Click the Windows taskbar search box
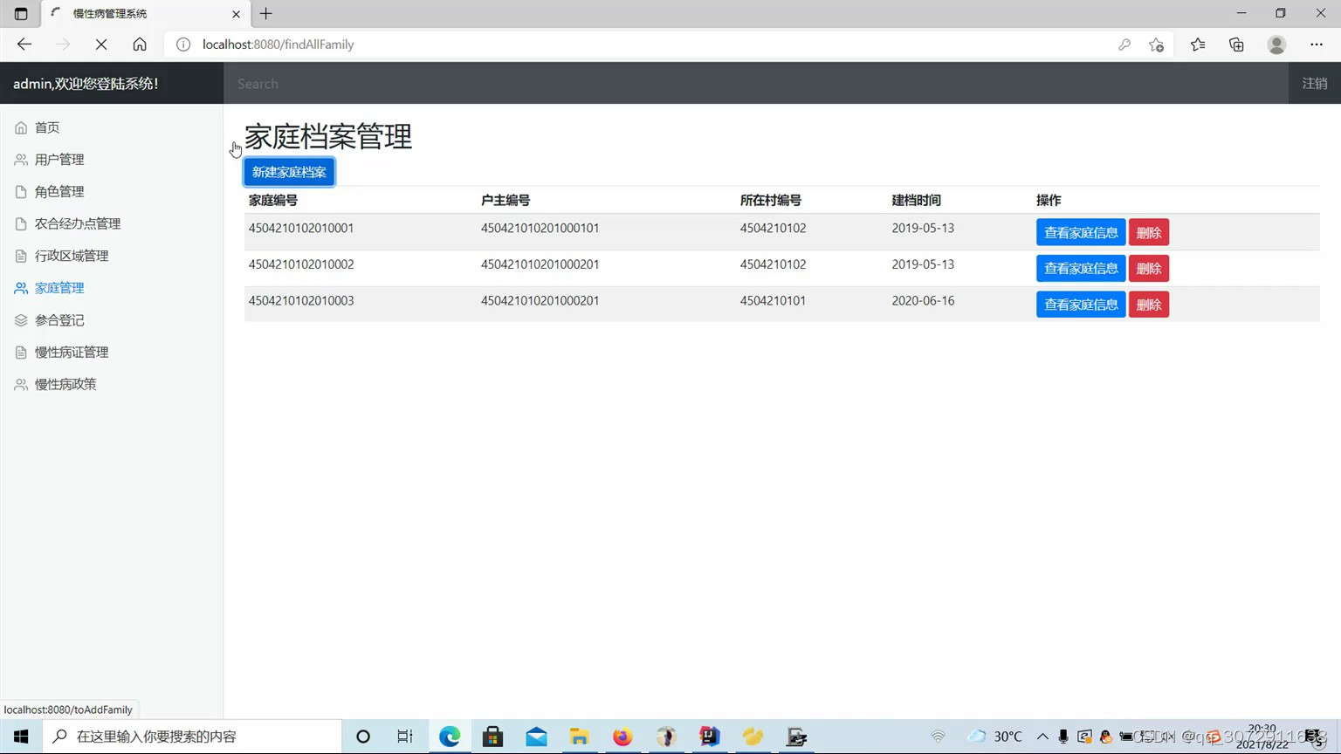The height and width of the screenshot is (754, 1341). [x=192, y=737]
